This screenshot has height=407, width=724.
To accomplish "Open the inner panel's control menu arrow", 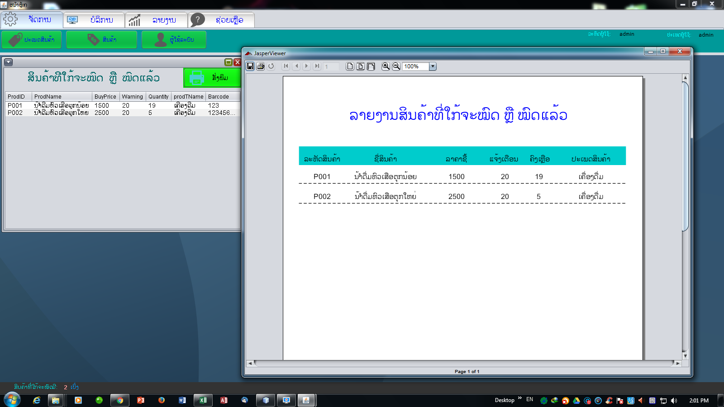I will click(8, 62).
